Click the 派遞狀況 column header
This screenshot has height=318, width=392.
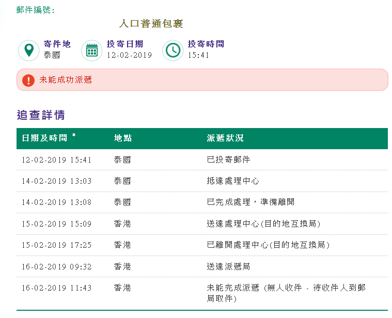point(225,138)
